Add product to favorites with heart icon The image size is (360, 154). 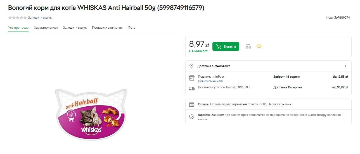coord(259,47)
